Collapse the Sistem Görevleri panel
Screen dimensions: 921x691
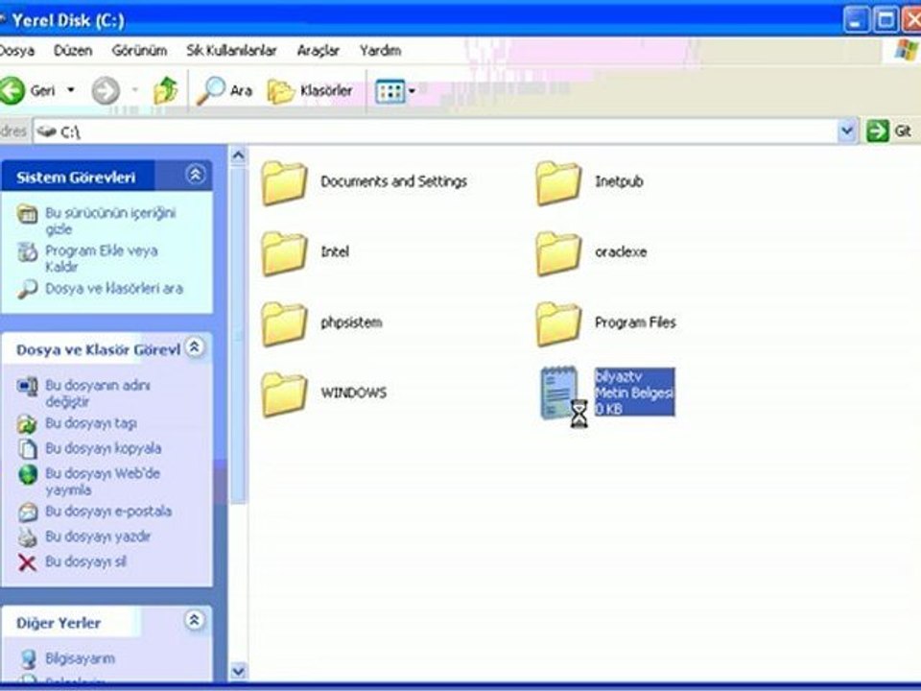coord(195,175)
